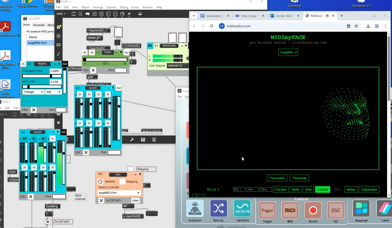Screen dimensions: 392x228
Task: Toggle OSC checkbox in the FADEV module
Action: pyautogui.click(x=93, y=70)
